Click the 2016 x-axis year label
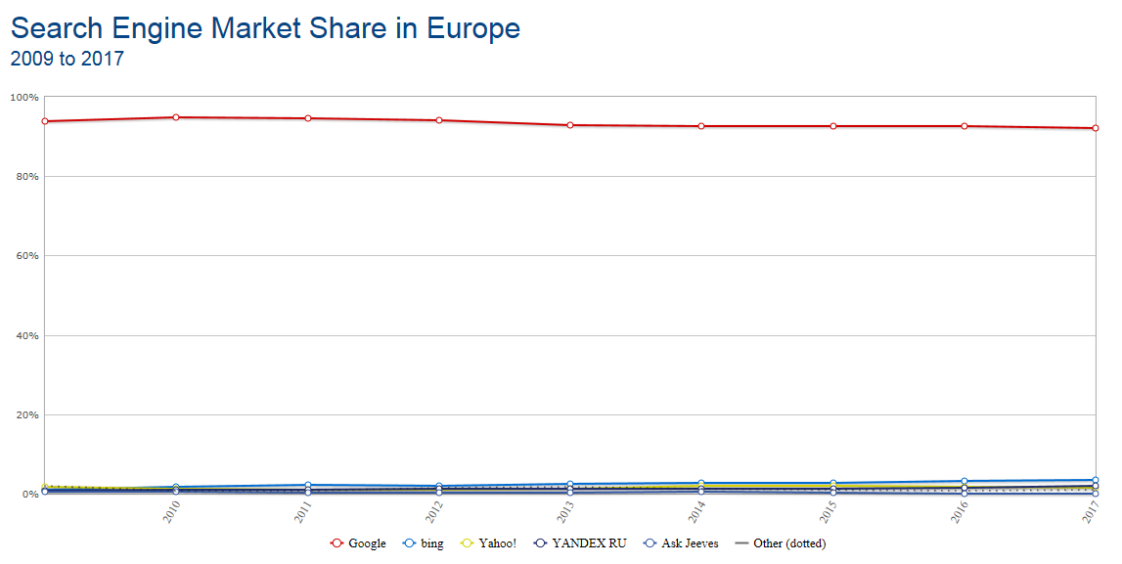 tap(961, 511)
